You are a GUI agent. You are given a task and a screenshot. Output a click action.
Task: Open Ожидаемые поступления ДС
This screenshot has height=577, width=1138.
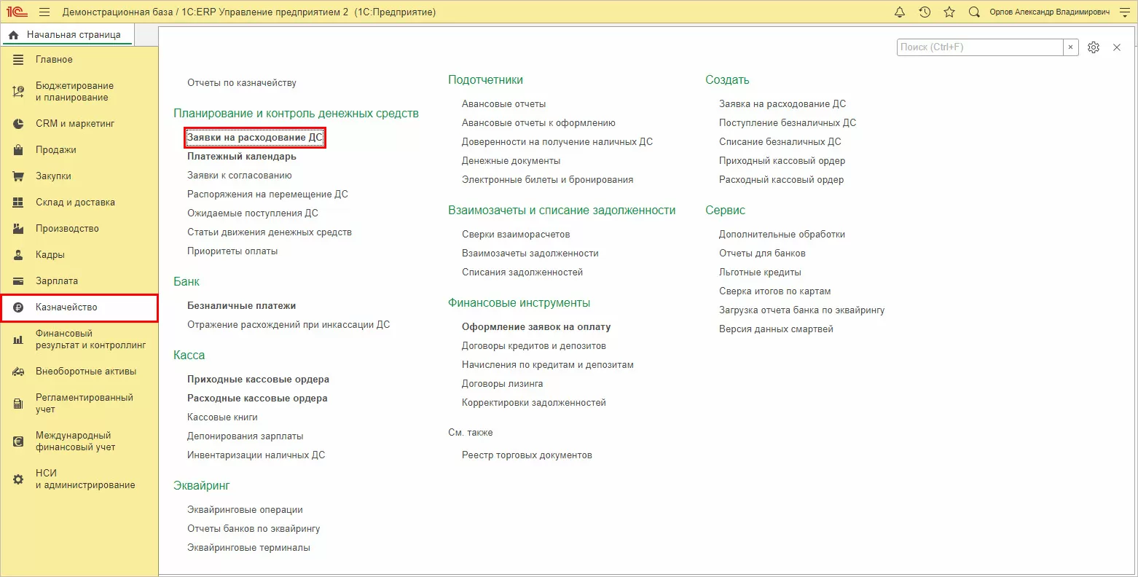pos(253,213)
